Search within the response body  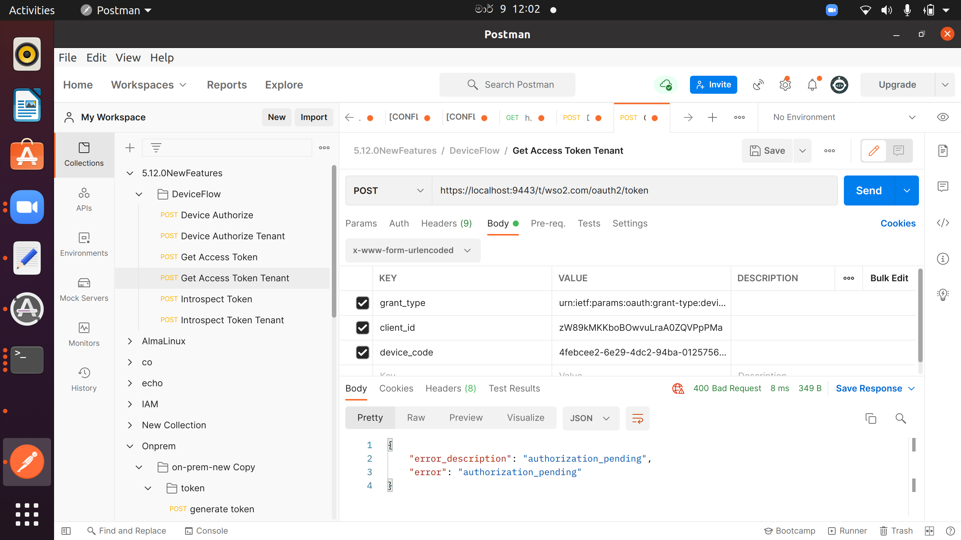point(901,418)
